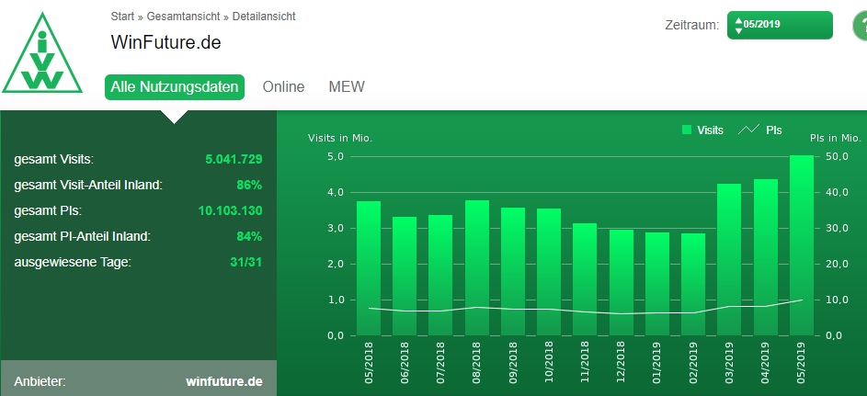Click the Anbieter label
This screenshot has height=396, width=867.
click(x=40, y=381)
